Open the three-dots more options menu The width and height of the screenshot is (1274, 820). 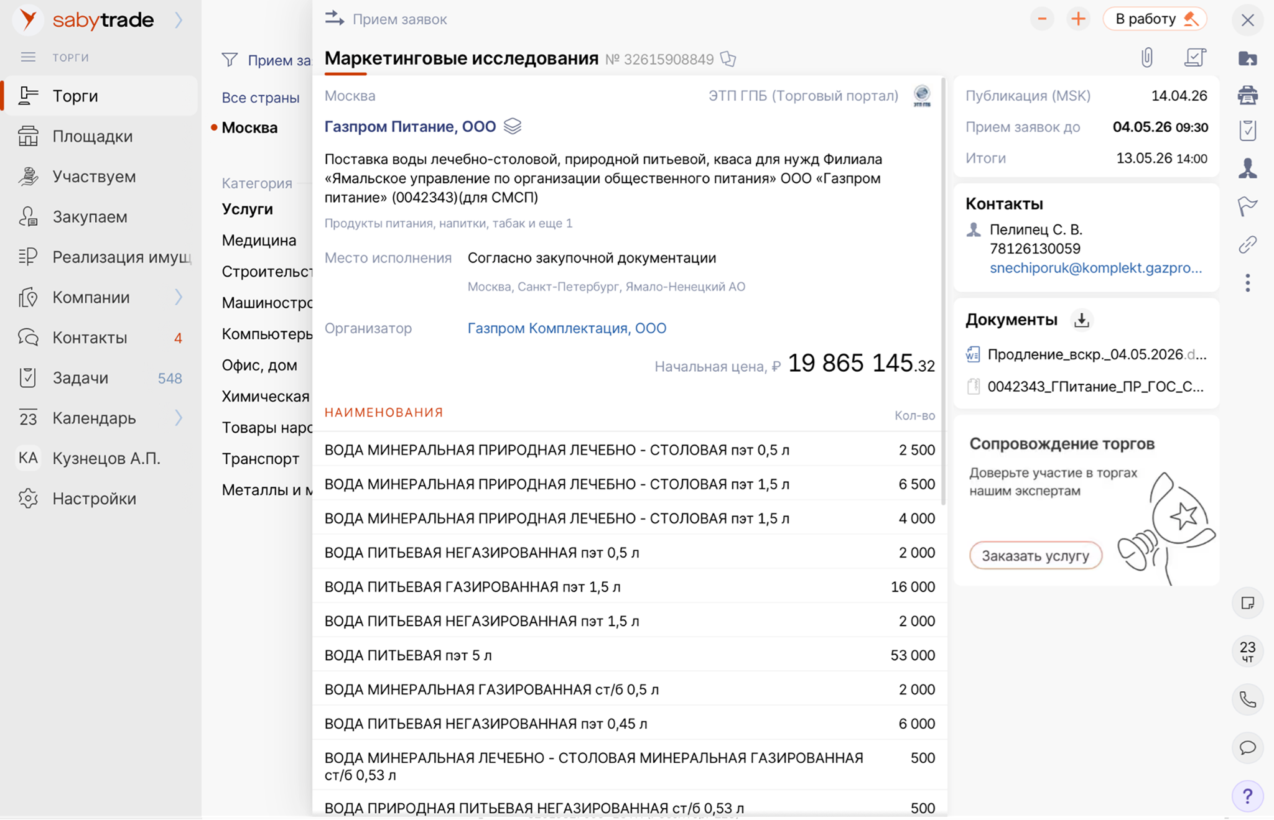coord(1247,283)
